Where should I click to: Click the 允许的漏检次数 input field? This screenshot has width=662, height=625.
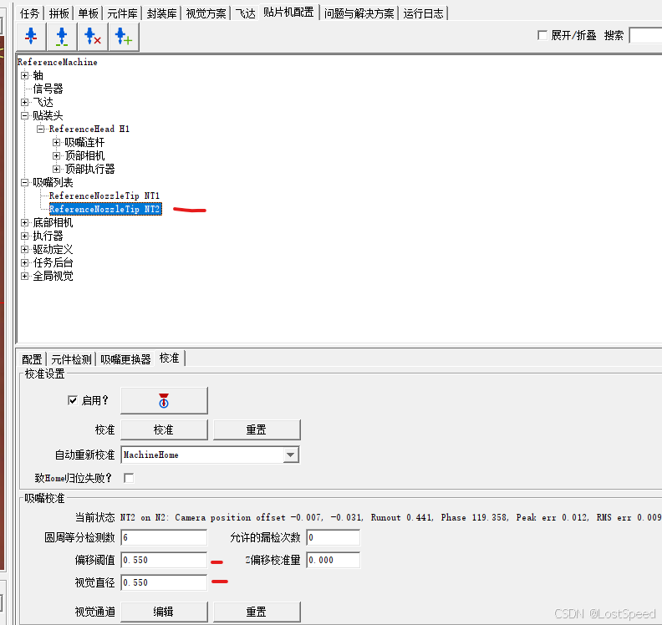334,537
